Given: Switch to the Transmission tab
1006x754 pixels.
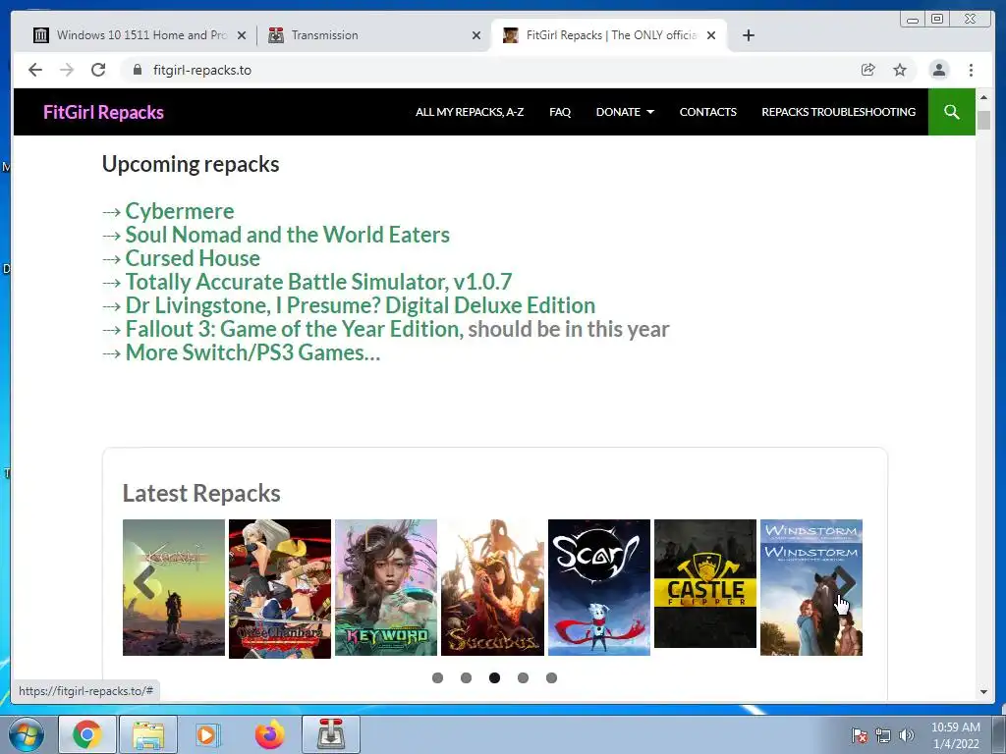Looking at the screenshot, I should pos(372,35).
